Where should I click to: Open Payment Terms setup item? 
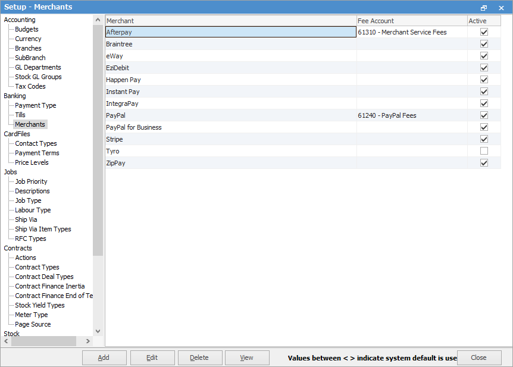37,153
